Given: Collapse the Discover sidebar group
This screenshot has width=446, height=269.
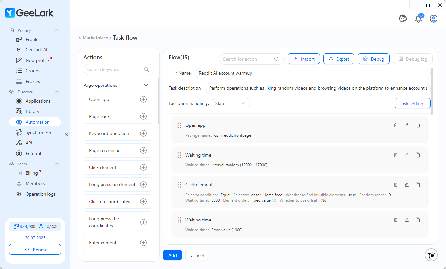Looking at the screenshot, I should click(x=57, y=92).
